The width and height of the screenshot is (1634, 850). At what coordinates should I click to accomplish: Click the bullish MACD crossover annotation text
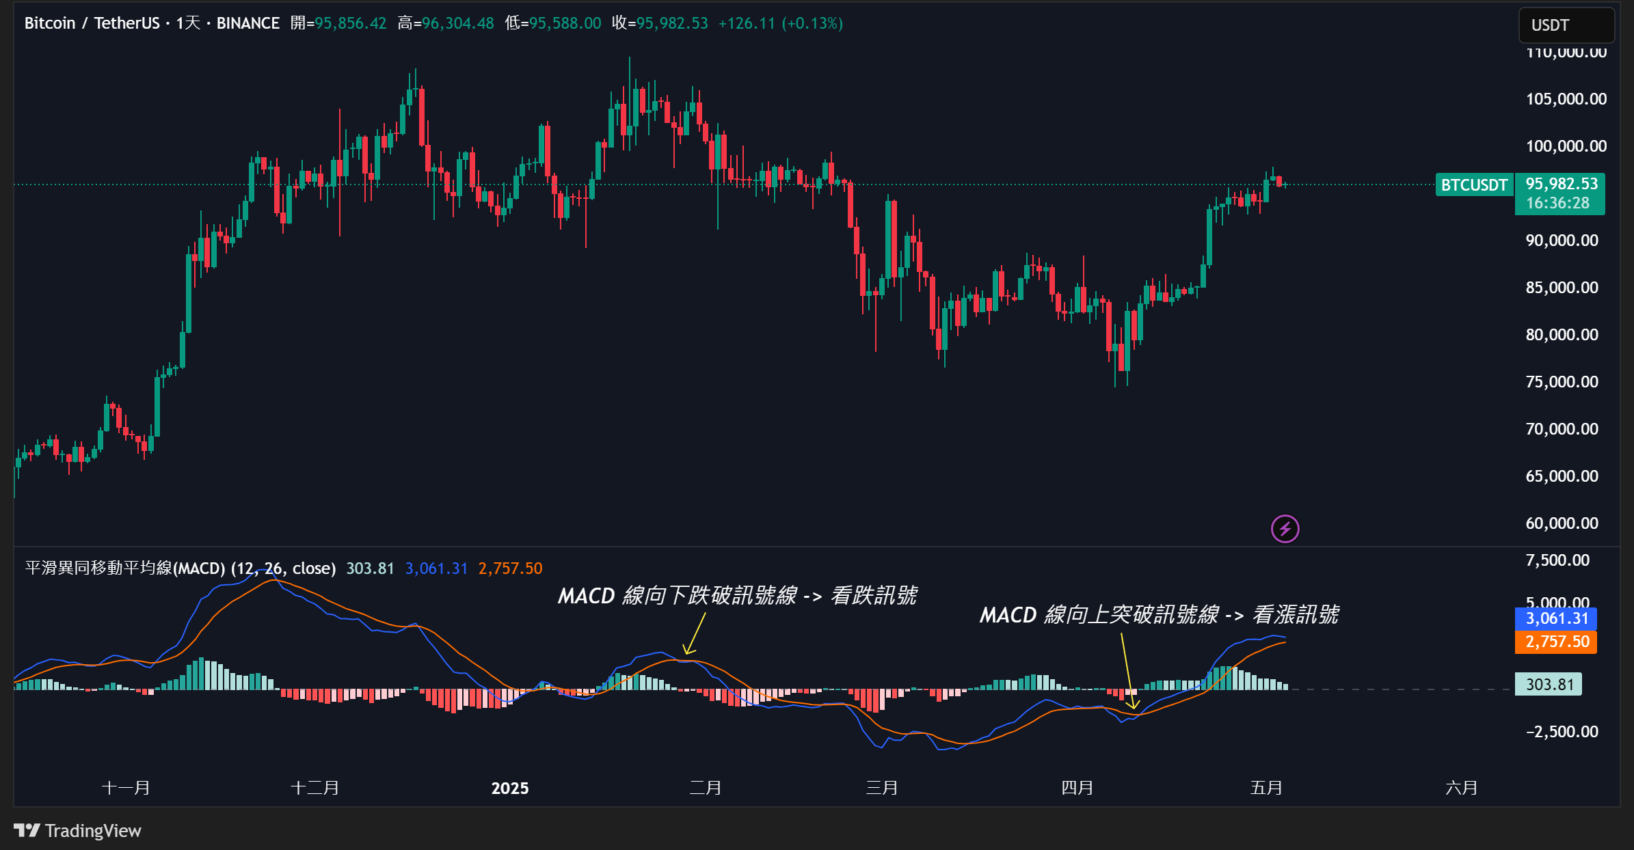[1159, 615]
